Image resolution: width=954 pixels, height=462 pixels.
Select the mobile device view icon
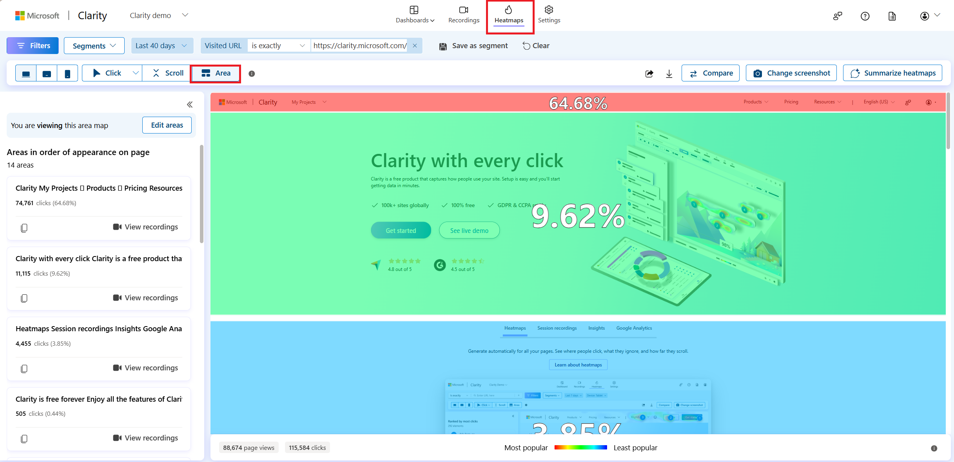point(67,73)
